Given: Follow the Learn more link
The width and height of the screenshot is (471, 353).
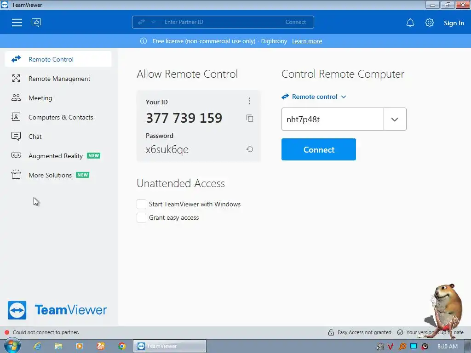Looking at the screenshot, I should (307, 41).
